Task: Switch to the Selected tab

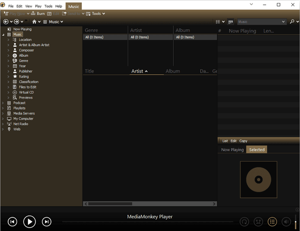Action: pos(257,149)
